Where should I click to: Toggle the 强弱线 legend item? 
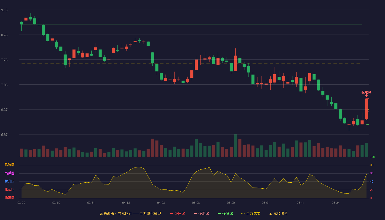point(201,213)
